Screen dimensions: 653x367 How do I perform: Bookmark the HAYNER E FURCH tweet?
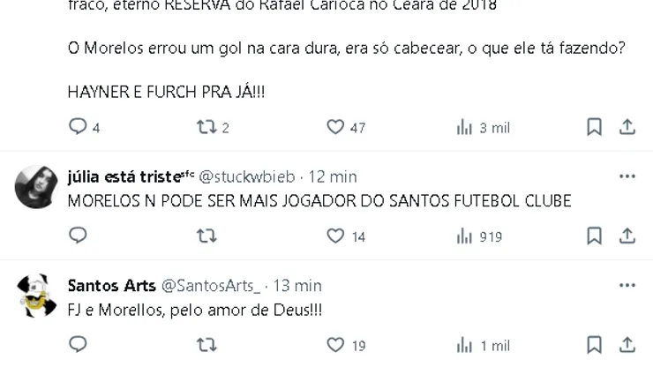(x=594, y=127)
